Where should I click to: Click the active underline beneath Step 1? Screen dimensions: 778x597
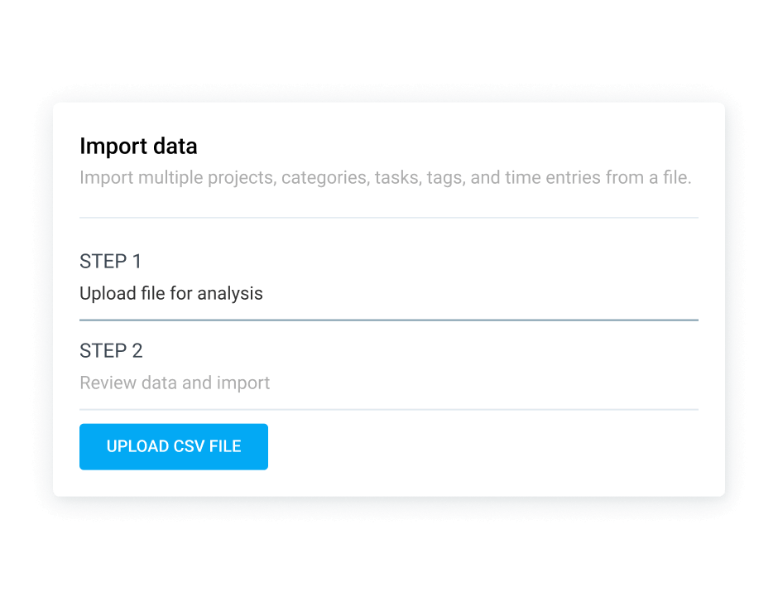389,320
